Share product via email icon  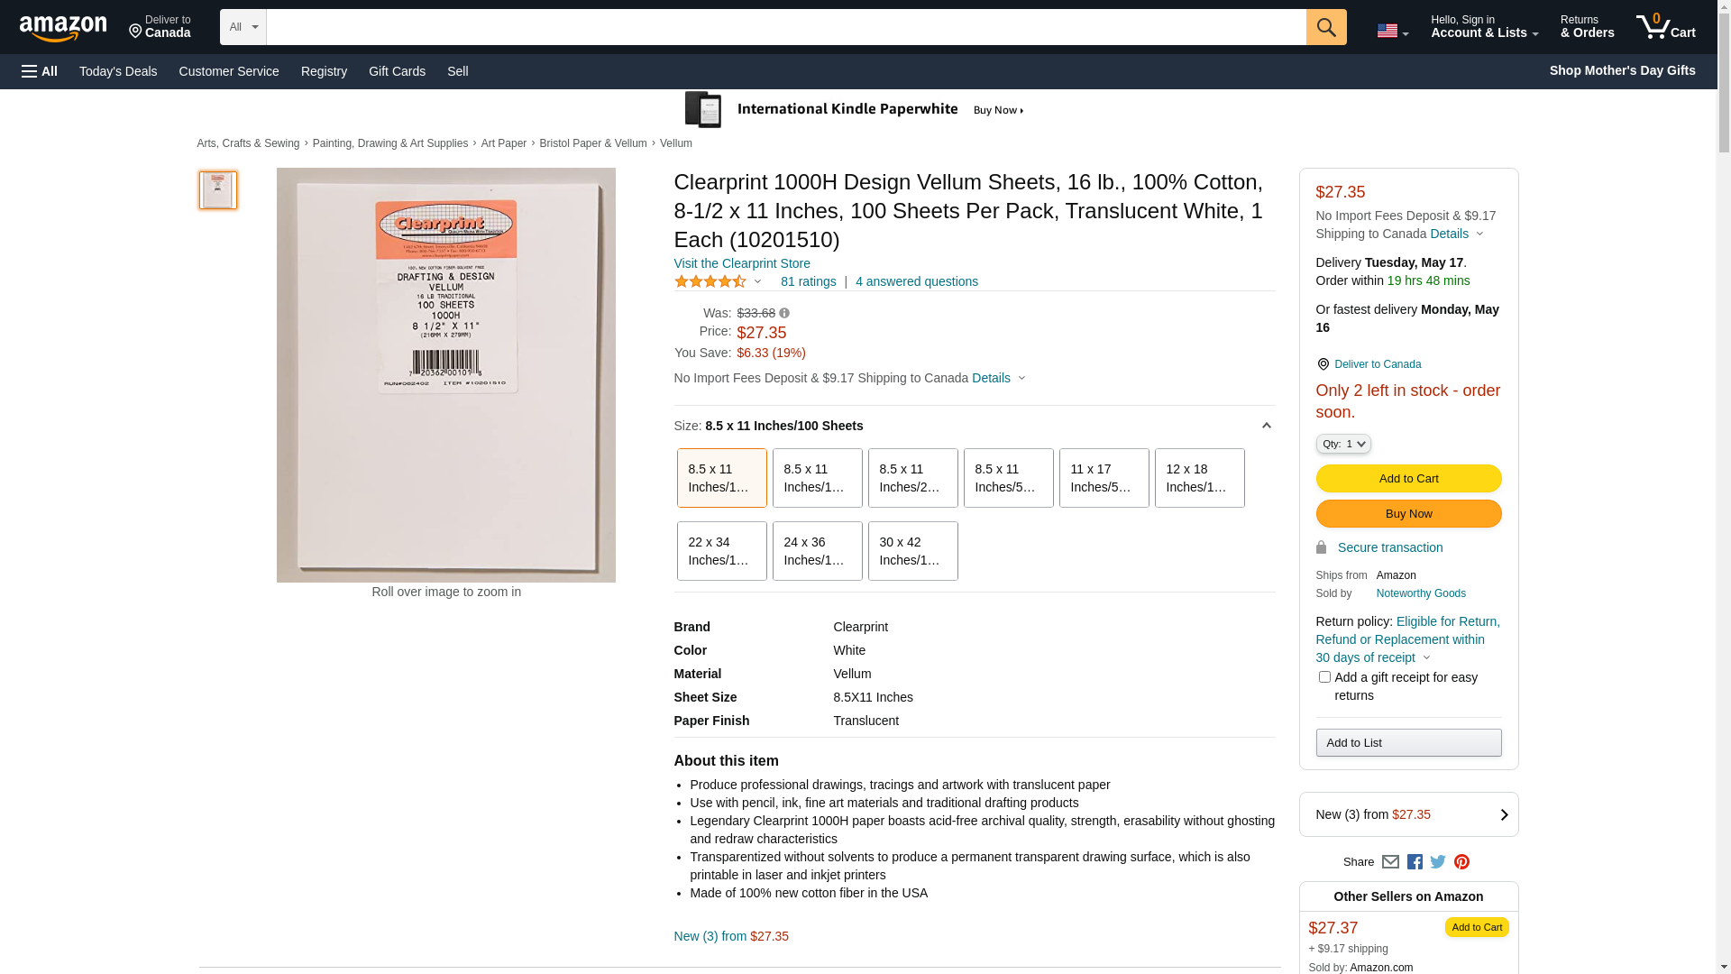pyautogui.click(x=1390, y=862)
